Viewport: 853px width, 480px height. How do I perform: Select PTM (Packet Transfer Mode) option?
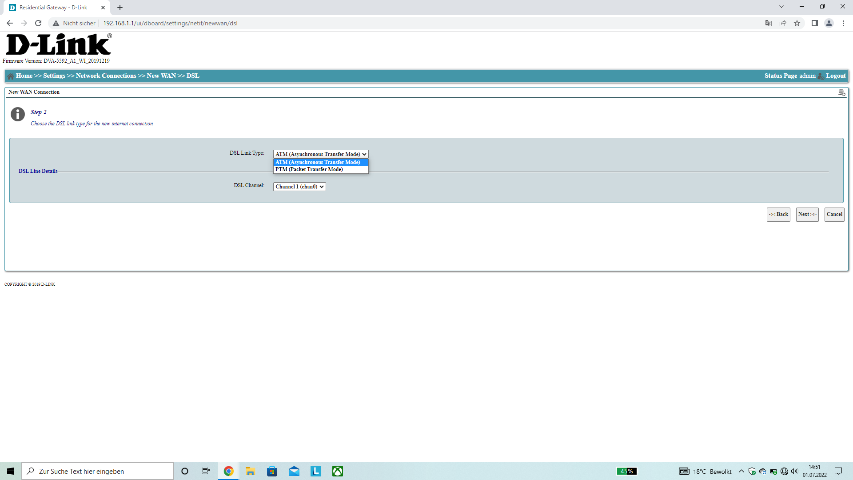309,169
